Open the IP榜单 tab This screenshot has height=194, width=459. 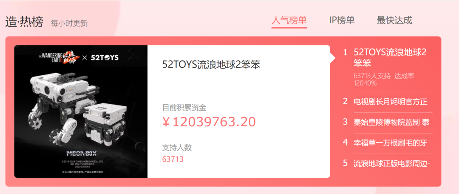(342, 20)
